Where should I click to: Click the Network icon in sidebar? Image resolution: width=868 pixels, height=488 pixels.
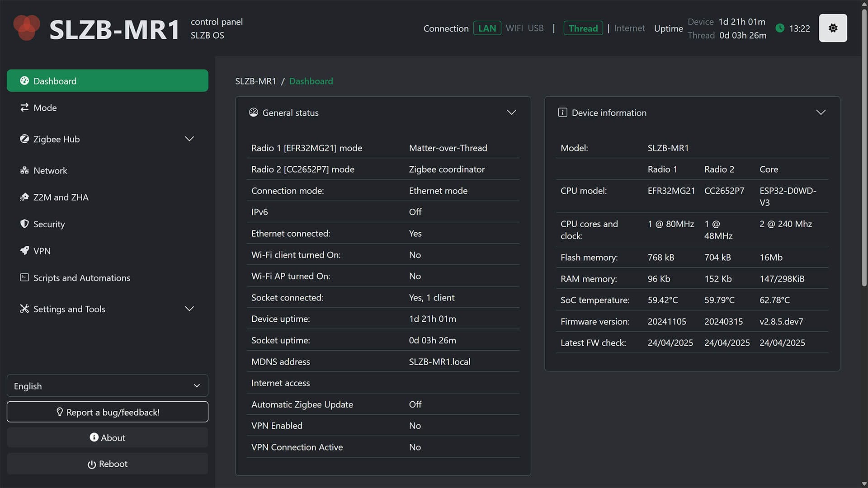click(24, 170)
